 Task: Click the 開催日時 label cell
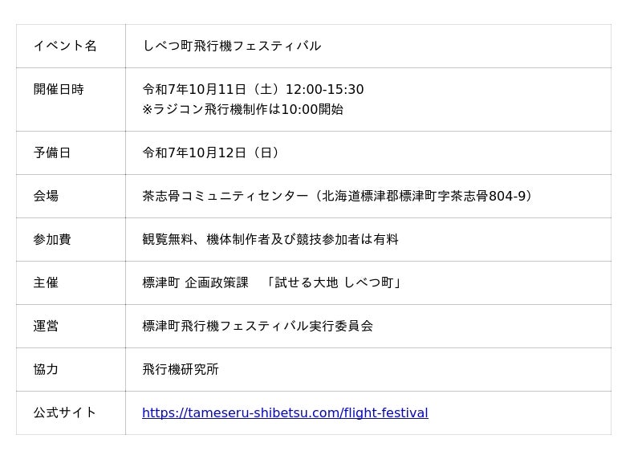pyautogui.click(x=59, y=89)
